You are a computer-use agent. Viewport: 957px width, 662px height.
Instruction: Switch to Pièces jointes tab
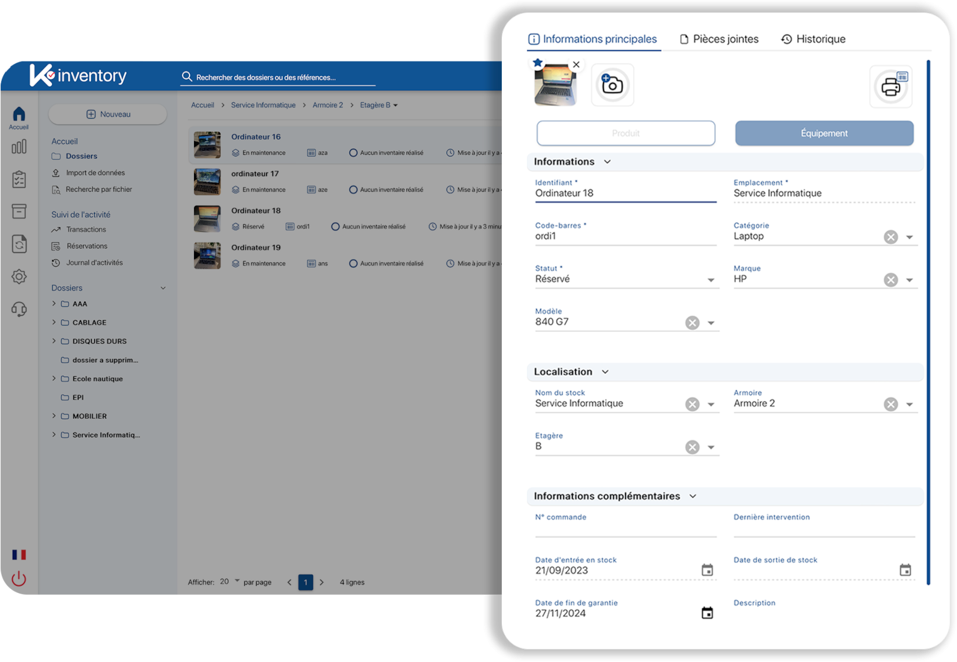(720, 39)
